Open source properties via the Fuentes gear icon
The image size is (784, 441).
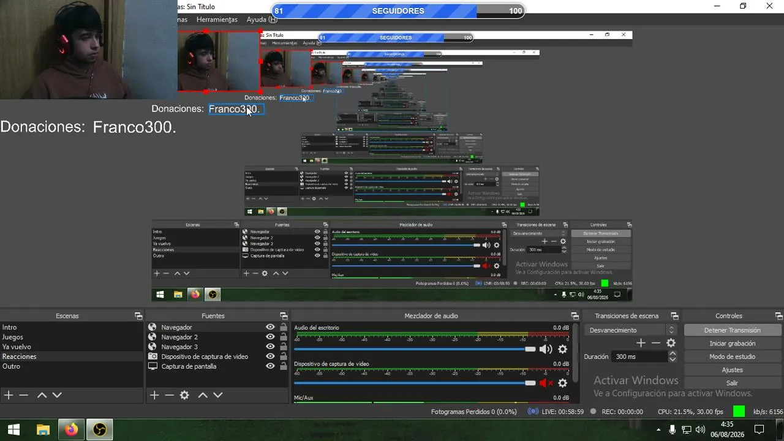184,395
